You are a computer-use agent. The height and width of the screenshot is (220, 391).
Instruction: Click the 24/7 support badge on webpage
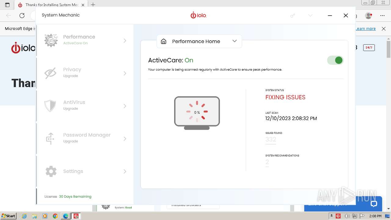coord(369,48)
